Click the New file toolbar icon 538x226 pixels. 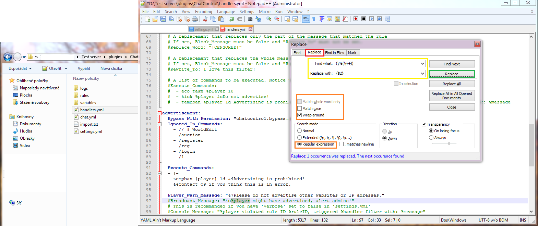[x=147, y=19]
